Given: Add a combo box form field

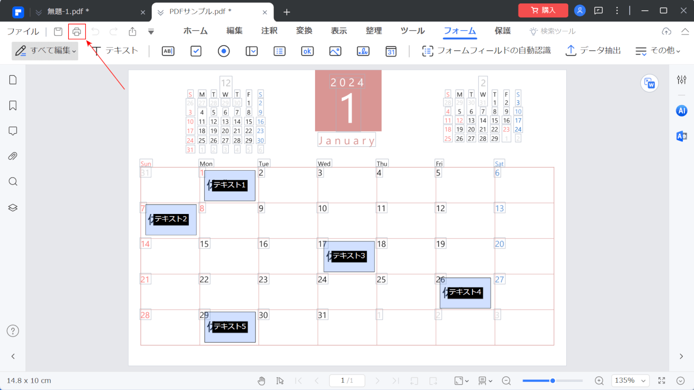Looking at the screenshot, I should click(x=252, y=51).
